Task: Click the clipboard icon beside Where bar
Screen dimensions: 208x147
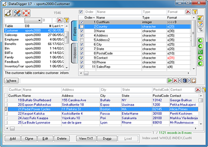Action: tap(193, 81)
